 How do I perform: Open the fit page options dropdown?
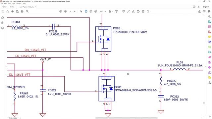click(111, 12)
